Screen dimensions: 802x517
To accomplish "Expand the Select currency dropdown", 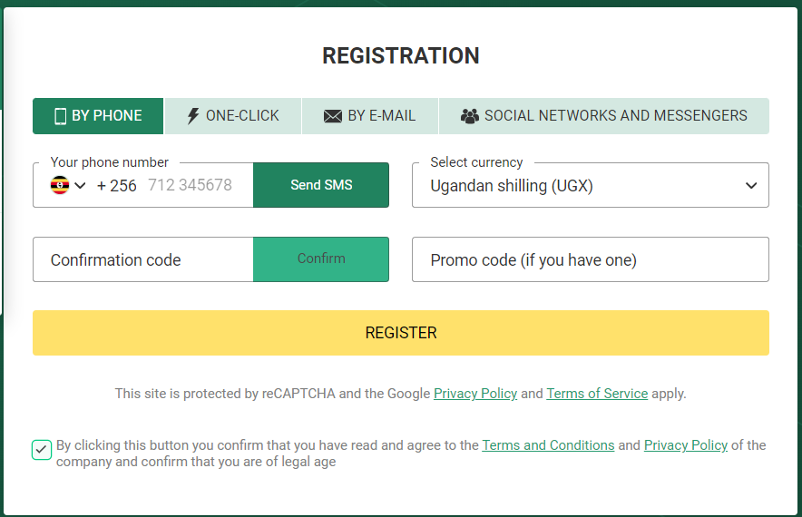I will [x=591, y=185].
